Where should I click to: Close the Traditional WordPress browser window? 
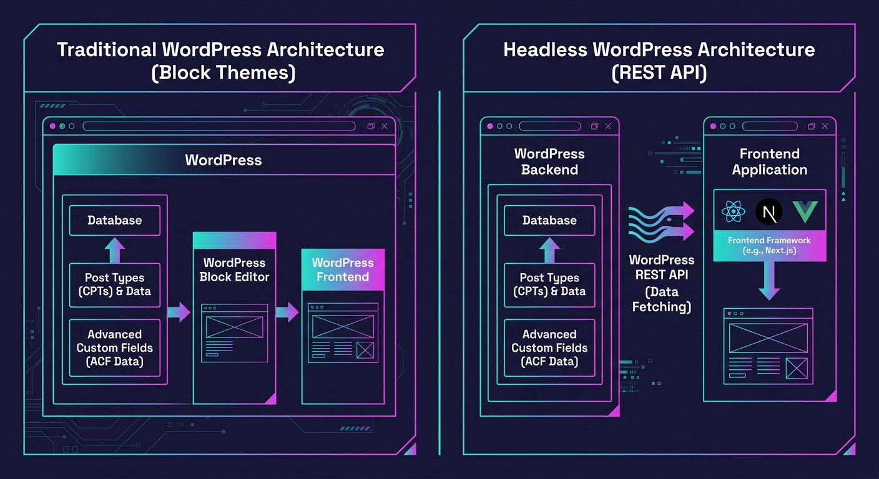point(384,126)
